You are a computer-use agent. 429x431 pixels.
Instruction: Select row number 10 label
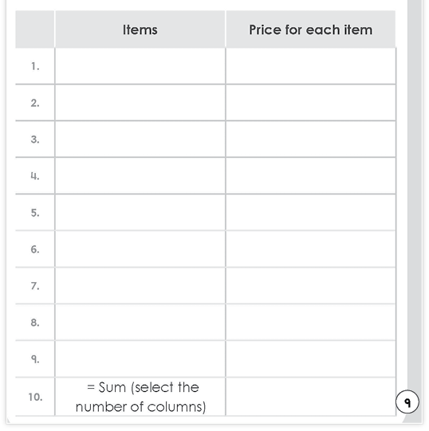coord(35,397)
